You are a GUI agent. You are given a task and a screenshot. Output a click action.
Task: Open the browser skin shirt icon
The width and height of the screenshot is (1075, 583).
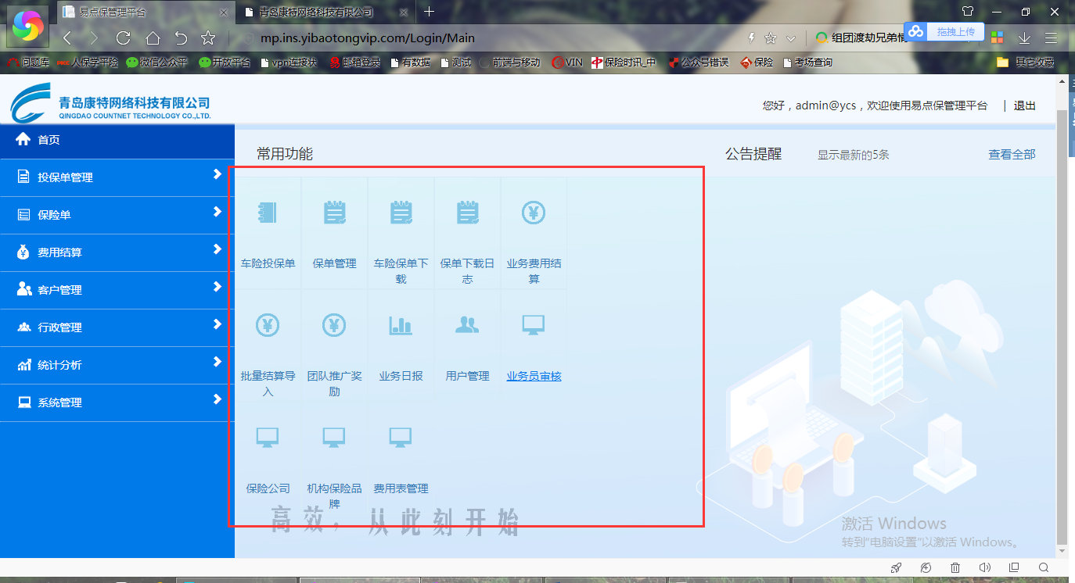(968, 12)
